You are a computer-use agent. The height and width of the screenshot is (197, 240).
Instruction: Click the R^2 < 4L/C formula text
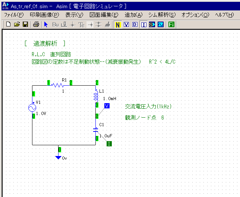162,62
